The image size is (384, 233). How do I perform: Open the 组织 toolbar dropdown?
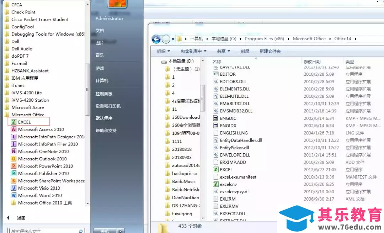click(163, 51)
